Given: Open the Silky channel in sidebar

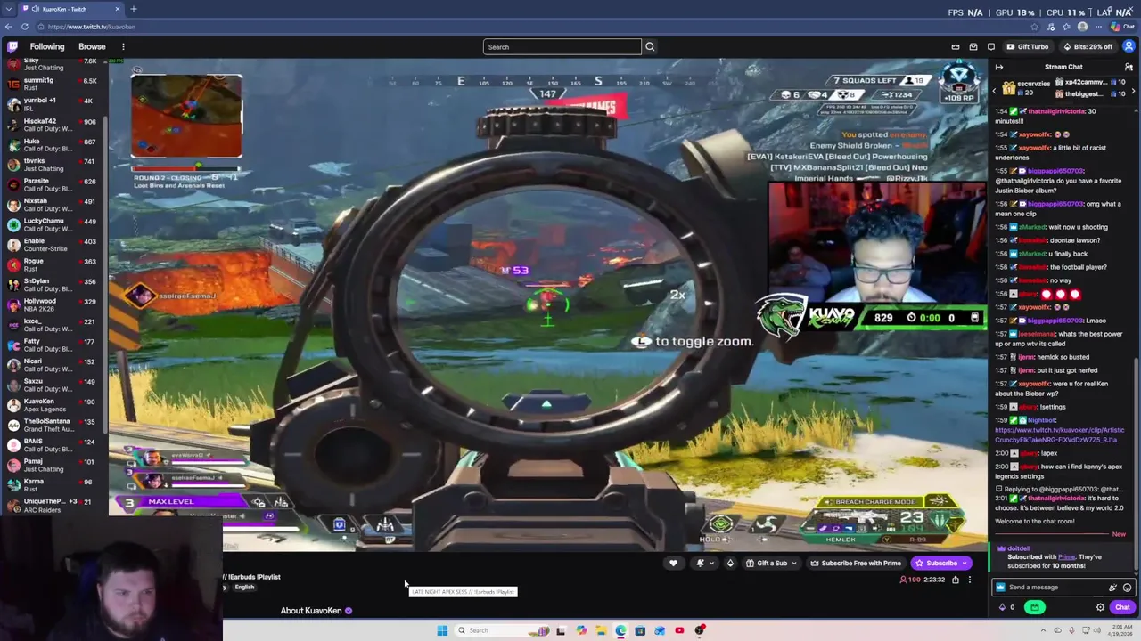Looking at the screenshot, I should (53, 64).
